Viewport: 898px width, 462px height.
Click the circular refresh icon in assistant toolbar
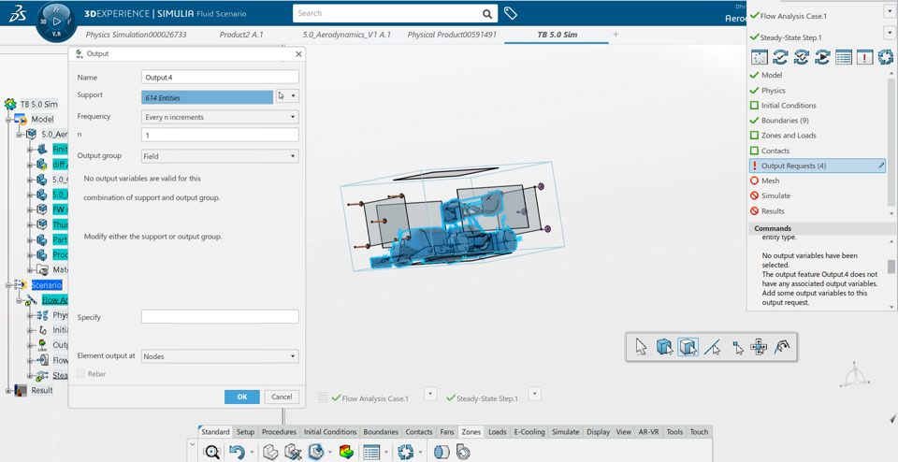tap(886, 57)
